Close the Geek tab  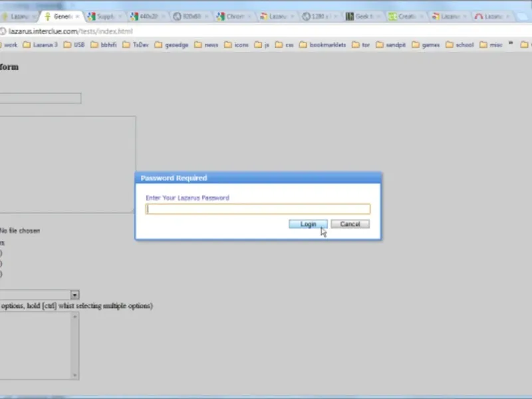tap(378, 16)
